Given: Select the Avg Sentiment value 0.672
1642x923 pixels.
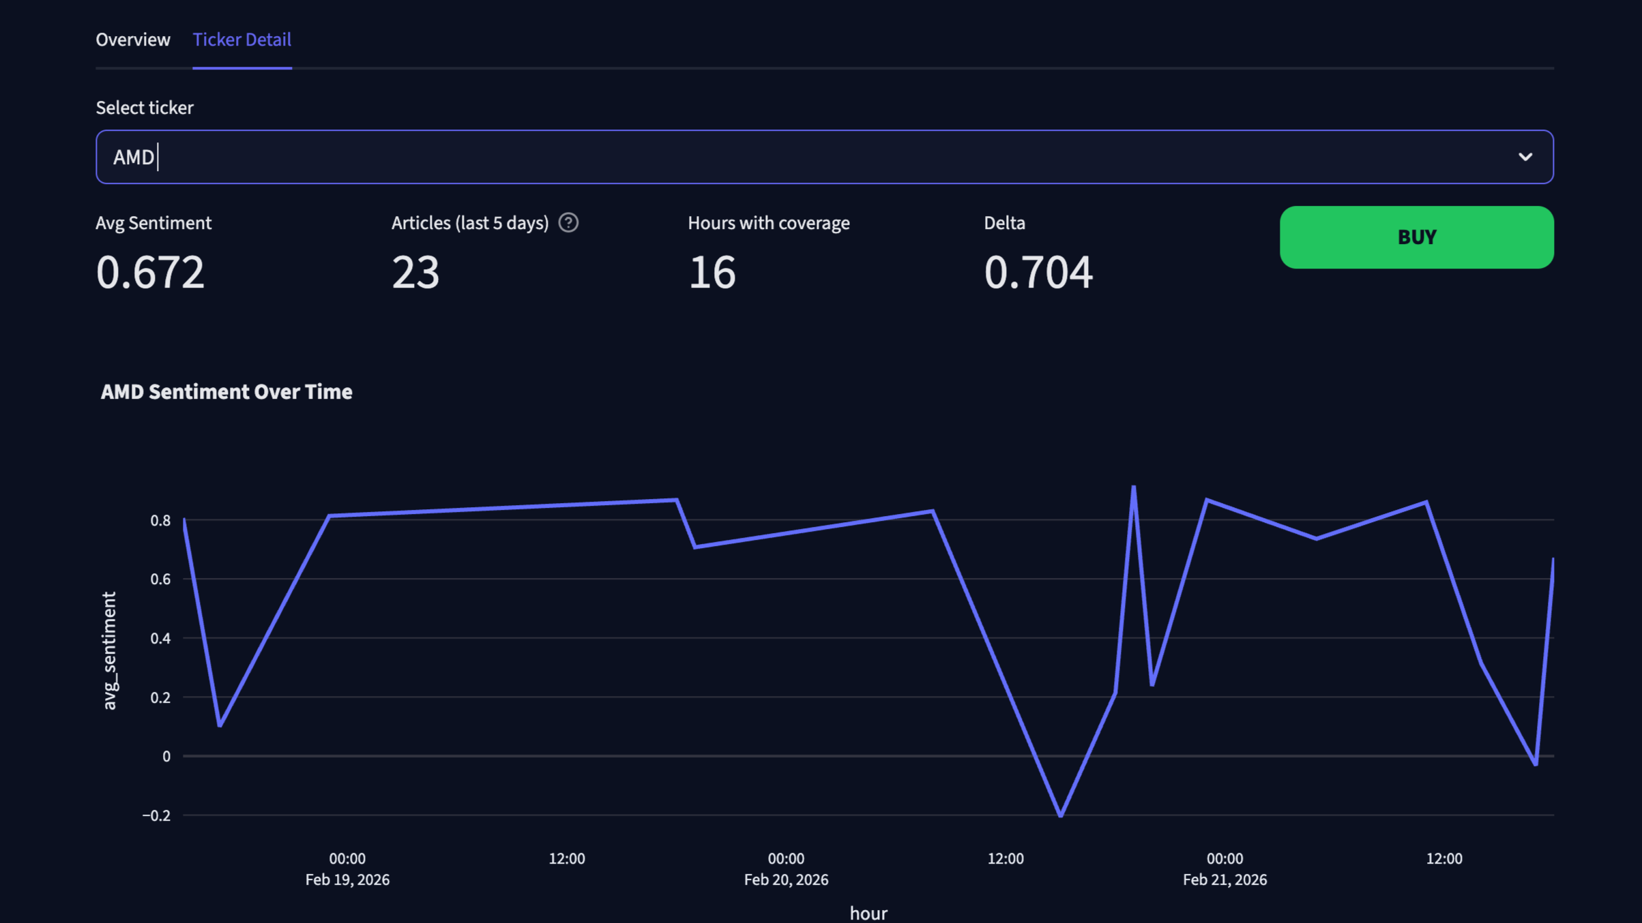Looking at the screenshot, I should point(150,272).
